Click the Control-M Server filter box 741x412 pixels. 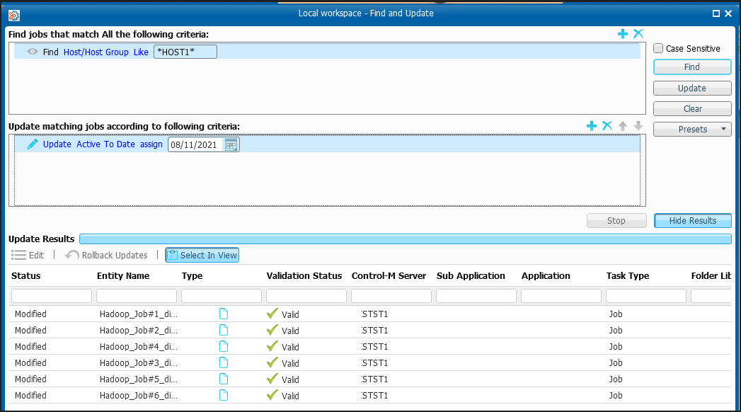(x=391, y=296)
